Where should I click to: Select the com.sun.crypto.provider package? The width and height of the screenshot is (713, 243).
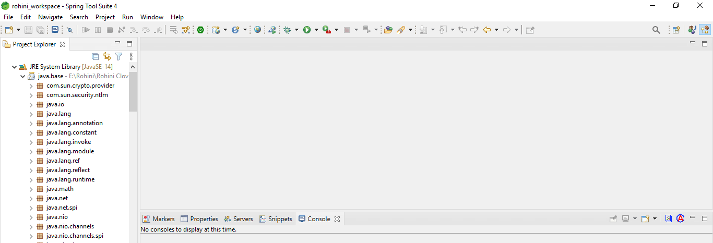80,86
